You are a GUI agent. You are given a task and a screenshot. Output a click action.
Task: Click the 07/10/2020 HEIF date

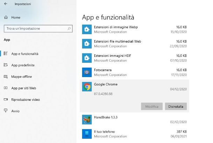178,60
